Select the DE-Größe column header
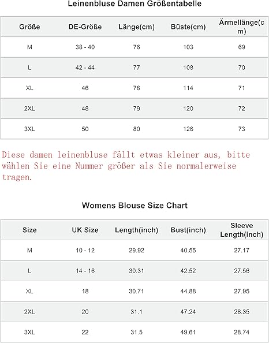The height and width of the screenshot is (343, 269). coord(85,27)
